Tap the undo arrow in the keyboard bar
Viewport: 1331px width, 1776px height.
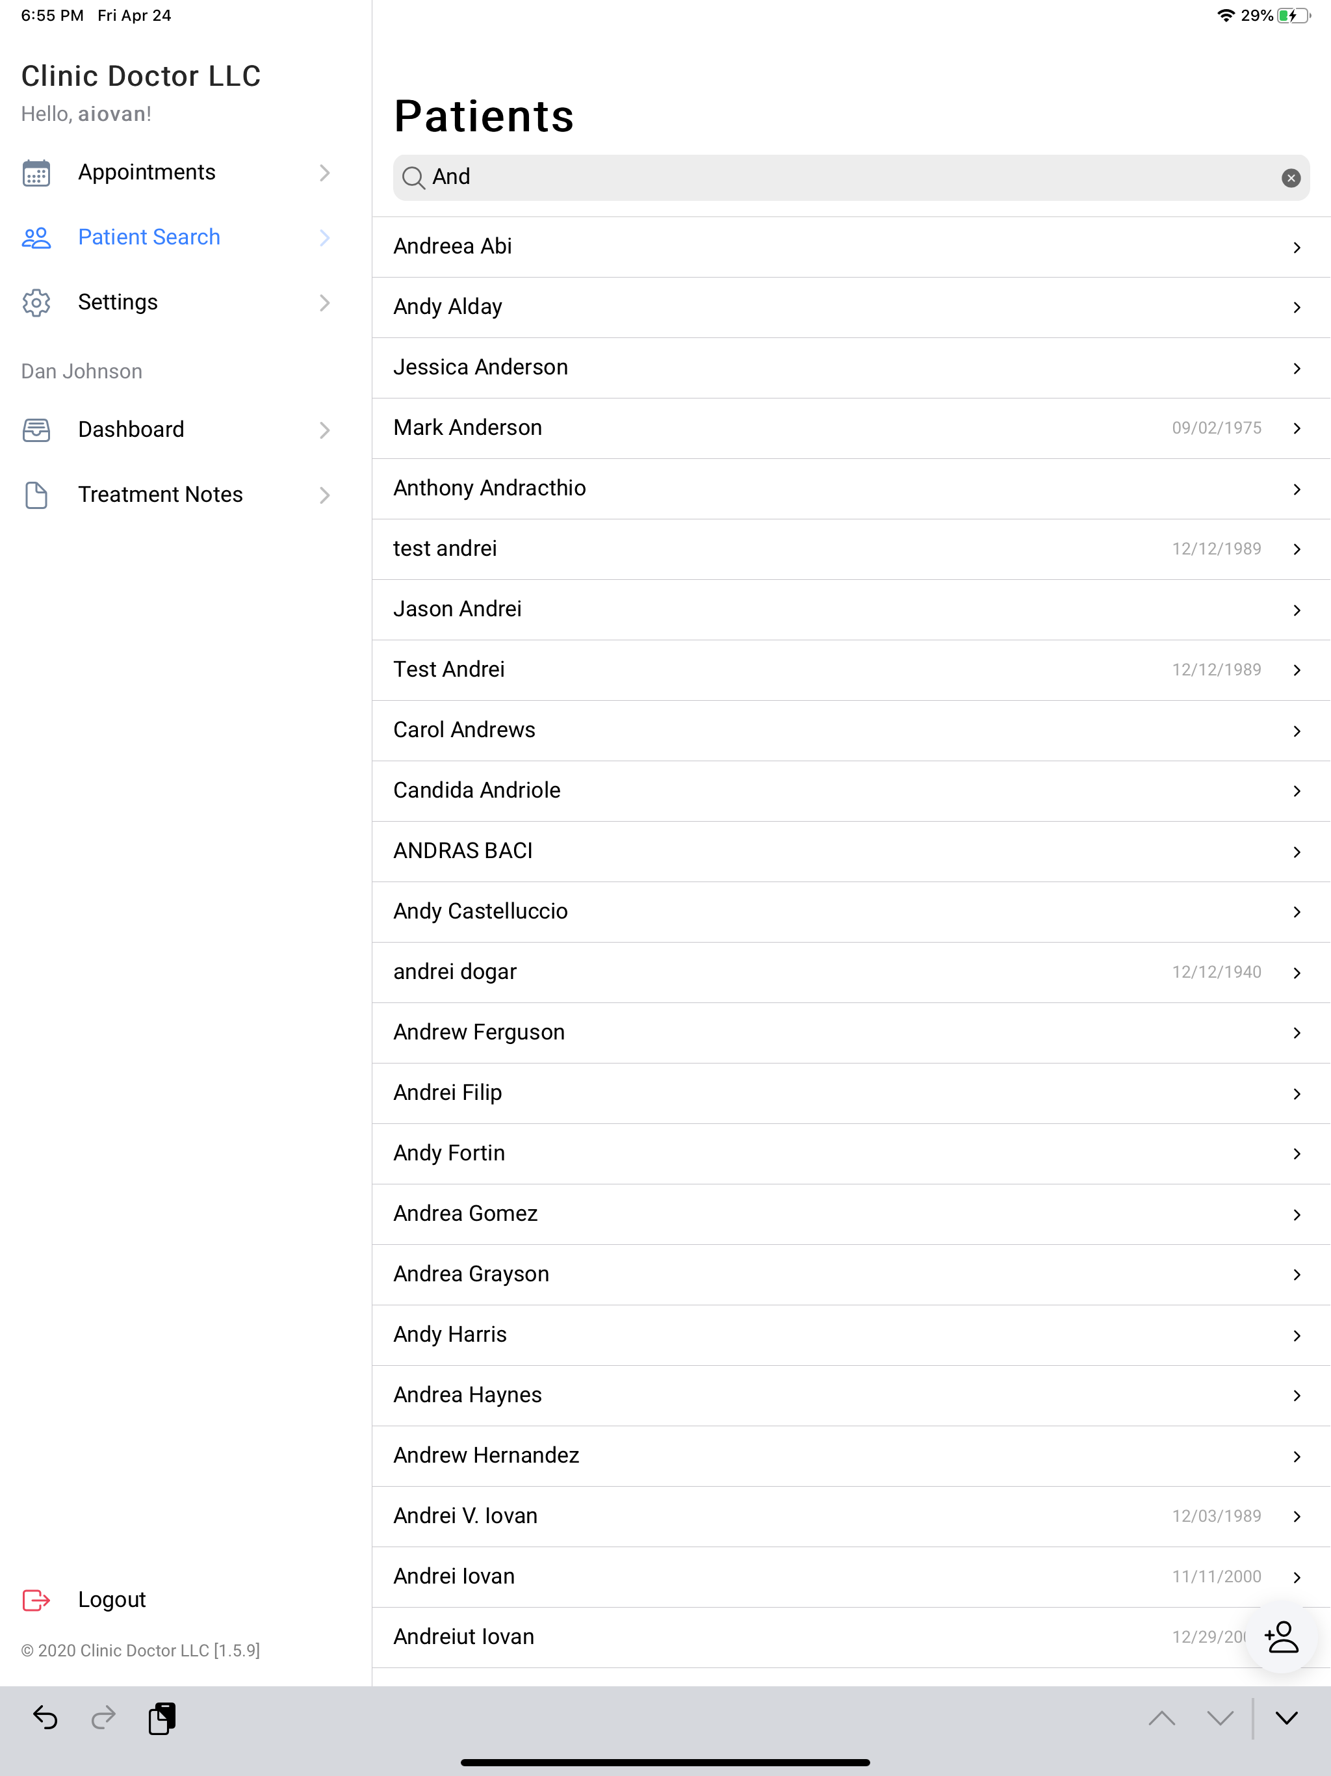(x=45, y=1717)
